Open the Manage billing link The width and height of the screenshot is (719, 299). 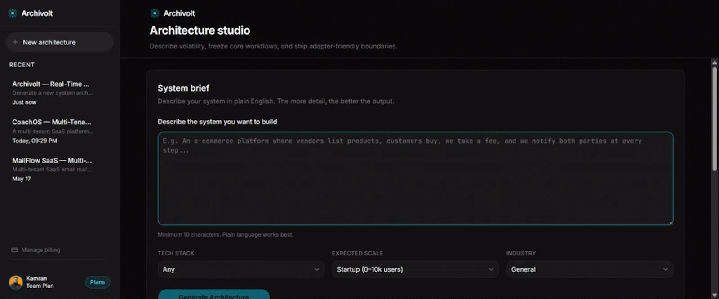coord(36,250)
